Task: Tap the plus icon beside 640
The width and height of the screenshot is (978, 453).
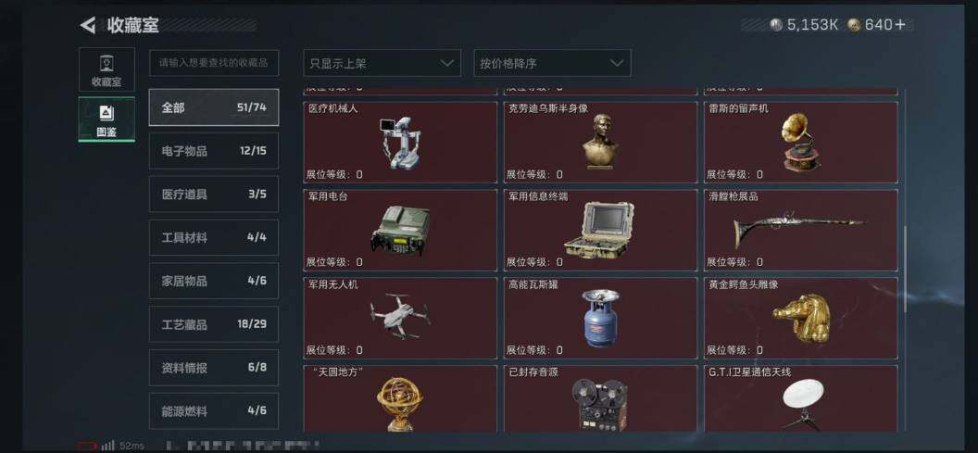Action: [x=899, y=25]
